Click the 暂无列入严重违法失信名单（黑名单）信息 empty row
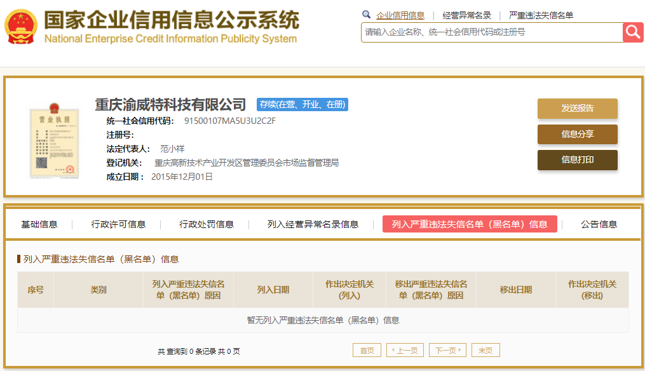 323,320
